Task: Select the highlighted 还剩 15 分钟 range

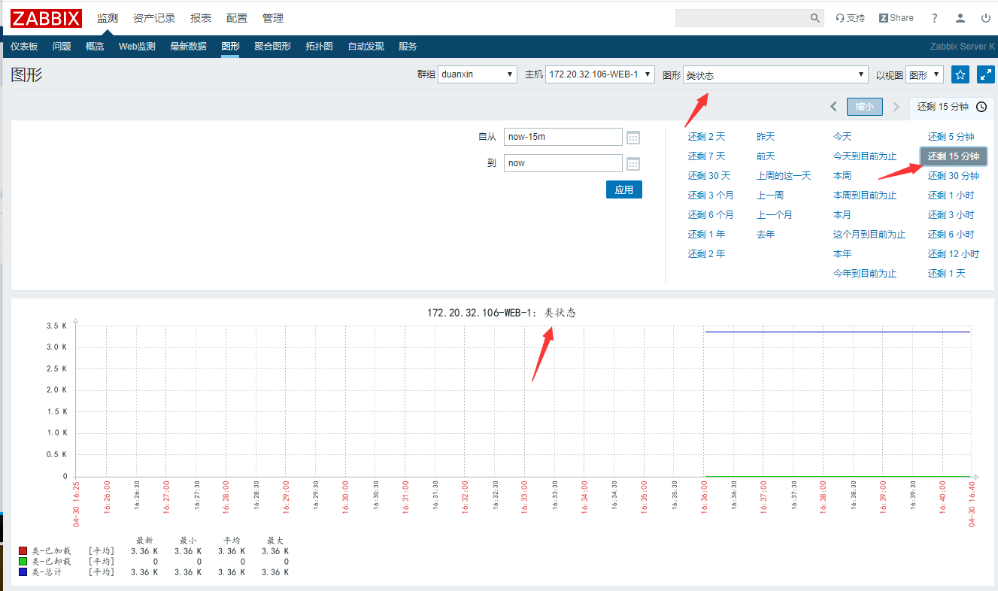Action: [954, 156]
